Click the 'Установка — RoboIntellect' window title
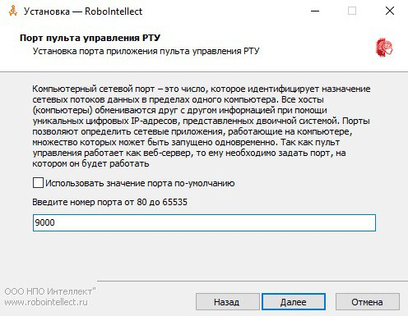The width and height of the screenshot is (408, 316). [83, 11]
